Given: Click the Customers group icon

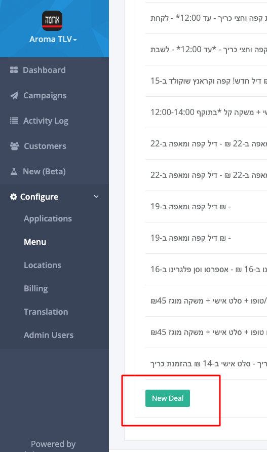Looking at the screenshot, I should pos(14,146).
